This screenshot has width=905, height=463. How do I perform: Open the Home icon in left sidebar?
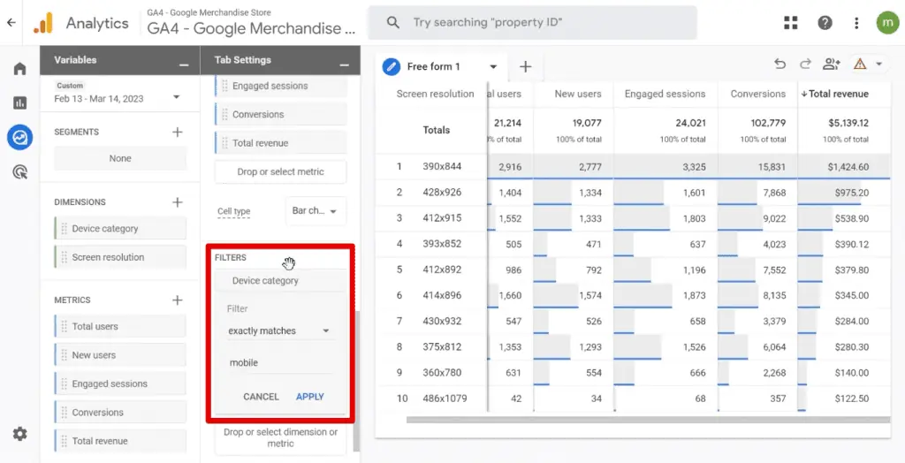19,69
